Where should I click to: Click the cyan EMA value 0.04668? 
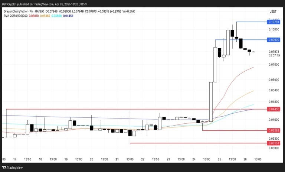coord(56,16)
